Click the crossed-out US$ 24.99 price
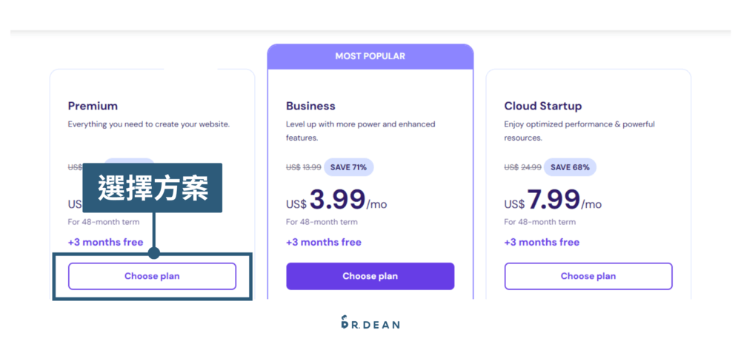 [x=522, y=167]
